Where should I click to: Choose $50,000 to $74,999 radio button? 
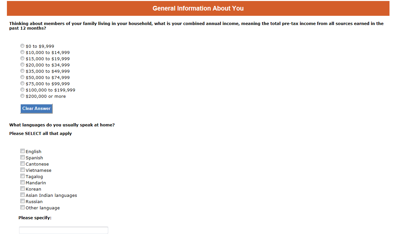point(22,77)
